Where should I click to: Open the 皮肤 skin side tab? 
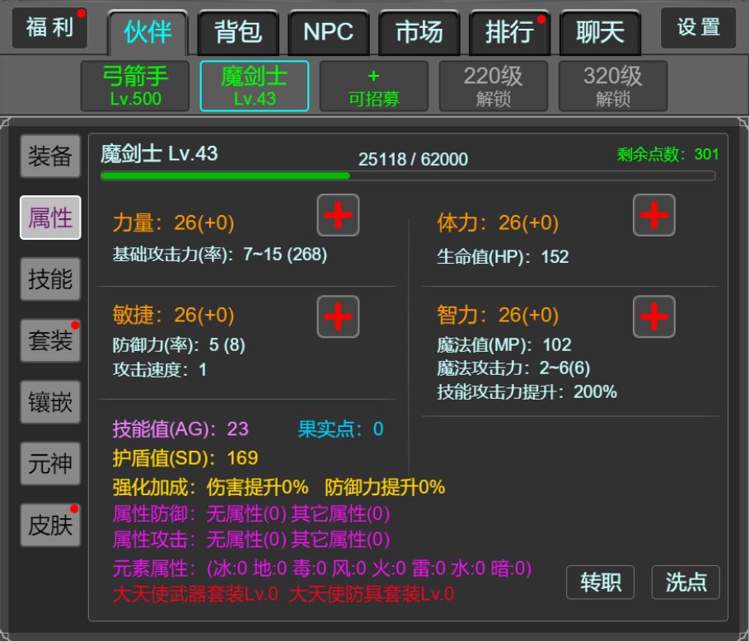(x=50, y=525)
